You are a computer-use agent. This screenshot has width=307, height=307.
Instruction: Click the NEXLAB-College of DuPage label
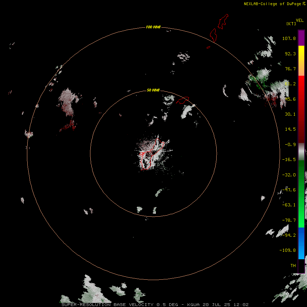(x=274, y=4)
